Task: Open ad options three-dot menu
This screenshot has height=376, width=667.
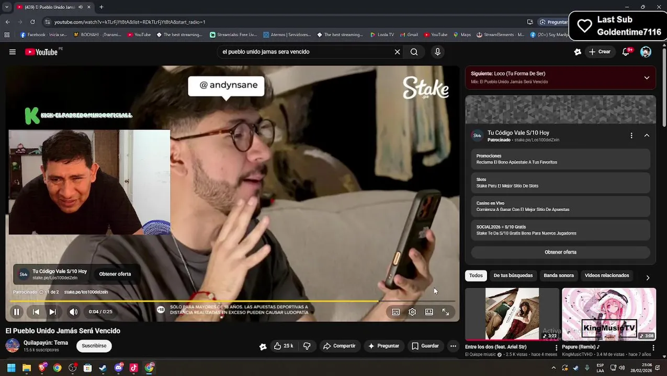Action: 631,135
